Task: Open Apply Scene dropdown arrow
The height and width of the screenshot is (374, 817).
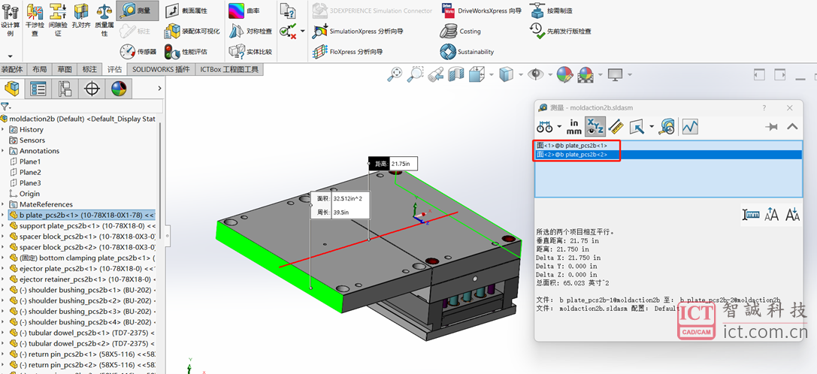Action: [x=599, y=75]
